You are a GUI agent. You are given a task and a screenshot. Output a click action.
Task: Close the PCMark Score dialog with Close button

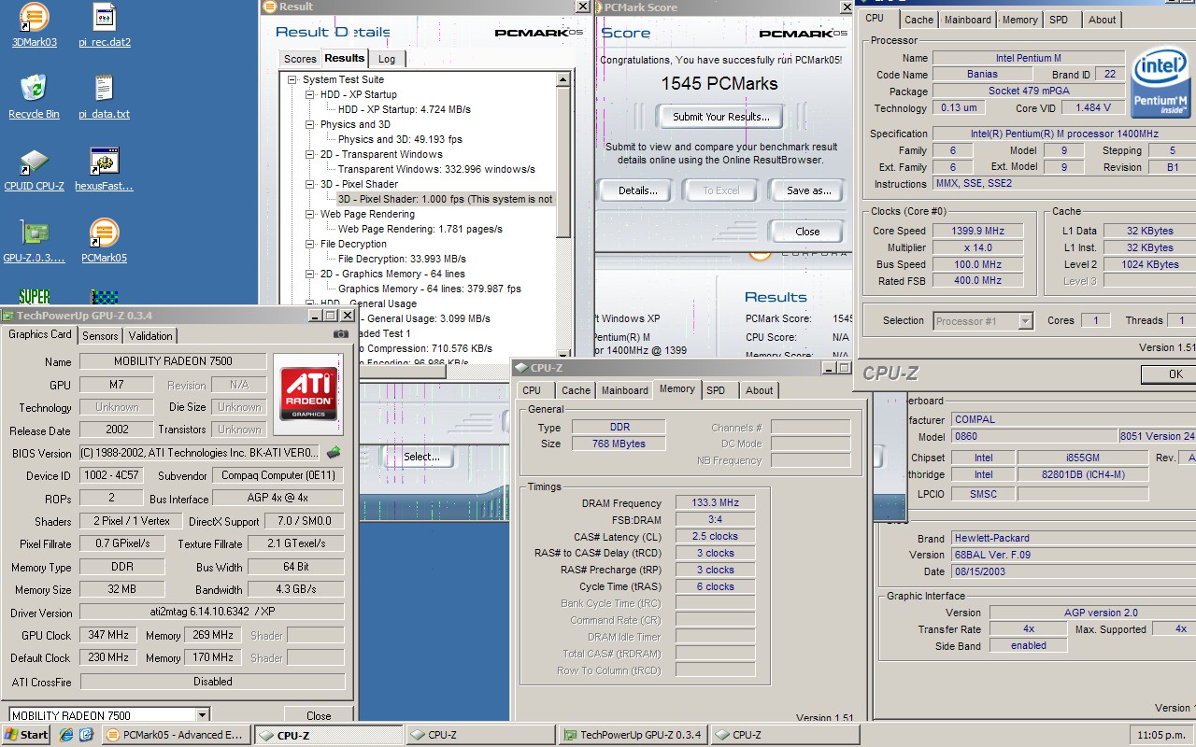807,232
